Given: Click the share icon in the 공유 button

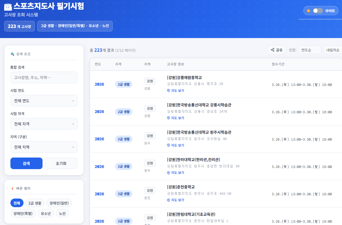Looking at the screenshot, I should pos(272,50).
